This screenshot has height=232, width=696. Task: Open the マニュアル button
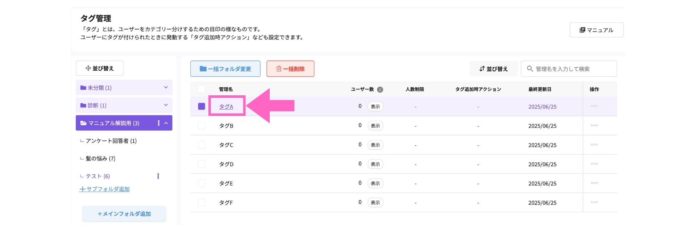coord(596,30)
